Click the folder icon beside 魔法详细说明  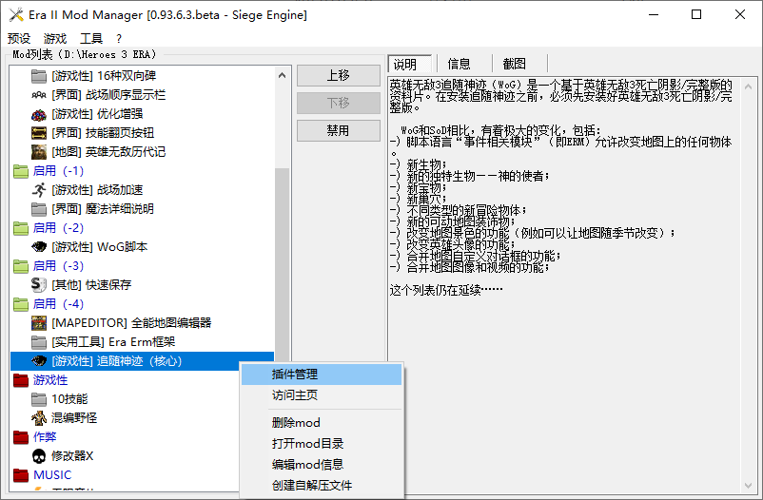point(39,209)
